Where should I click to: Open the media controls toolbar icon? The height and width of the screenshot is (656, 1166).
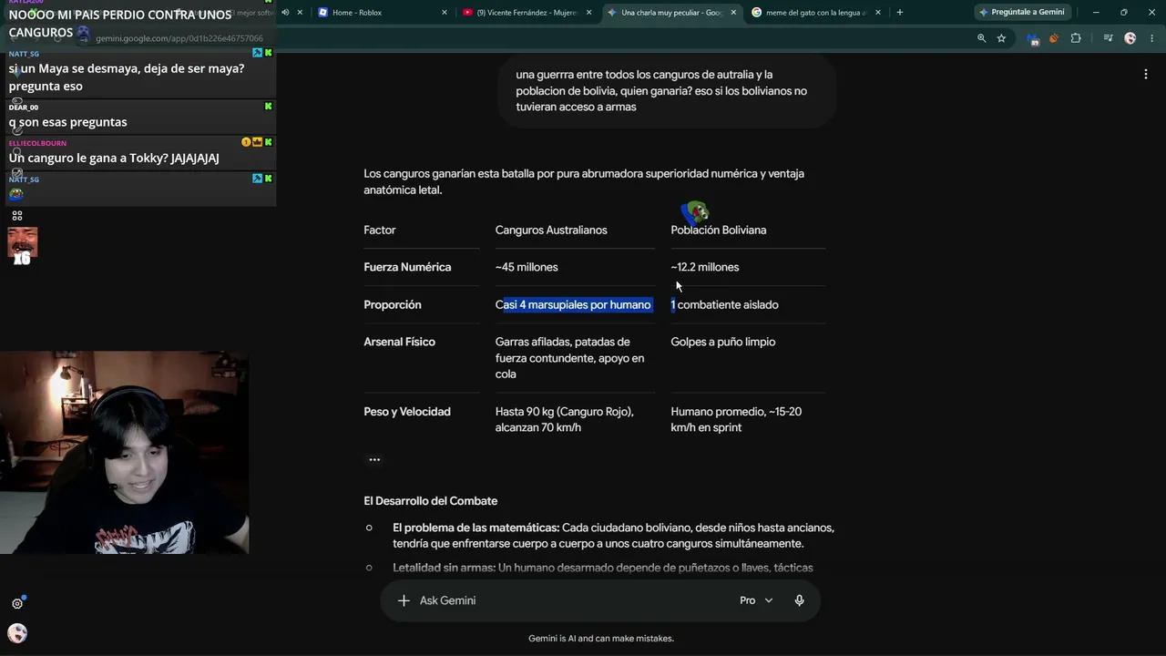point(1108,38)
